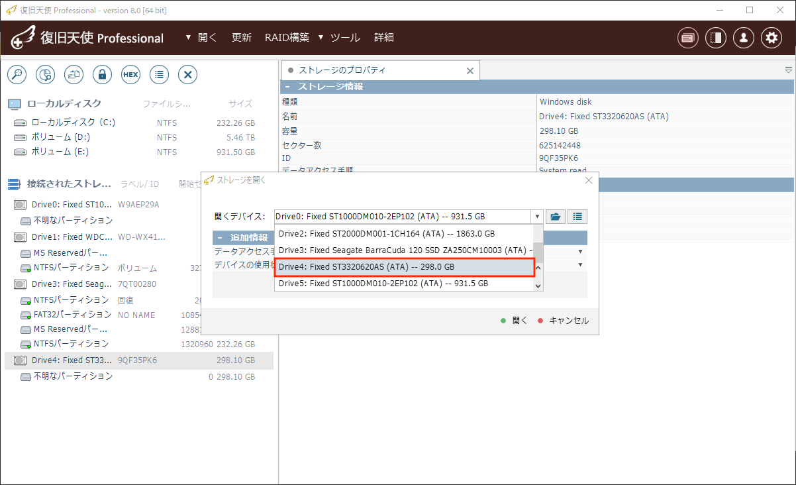The width and height of the screenshot is (796, 485).
Task: Click the round list-view toolbar icon
Action: coord(159,74)
